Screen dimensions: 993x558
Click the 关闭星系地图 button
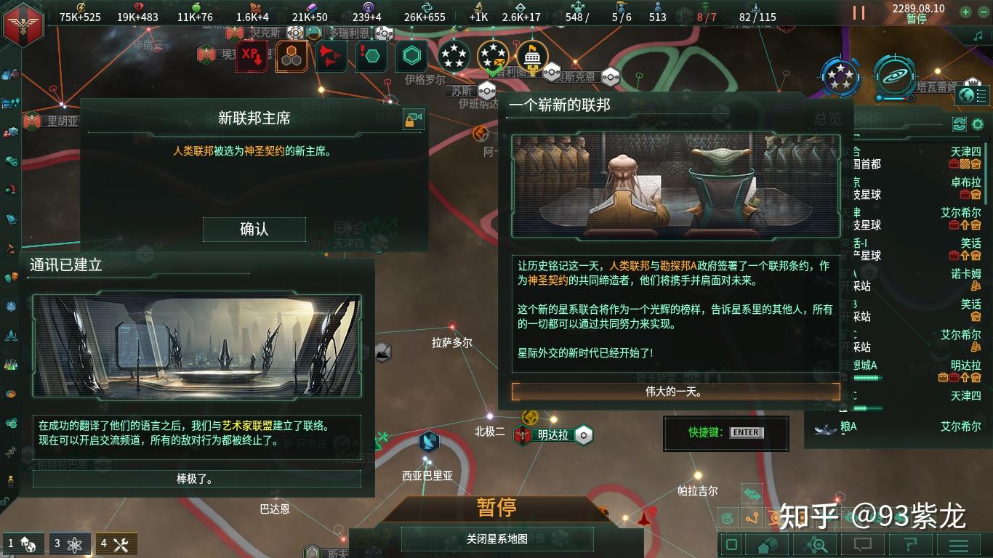(497, 539)
